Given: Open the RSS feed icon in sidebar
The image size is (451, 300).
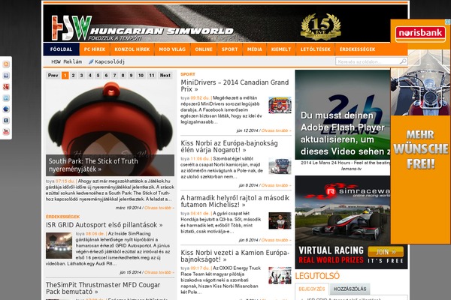Looking at the screenshot, I should tap(6, 64).
